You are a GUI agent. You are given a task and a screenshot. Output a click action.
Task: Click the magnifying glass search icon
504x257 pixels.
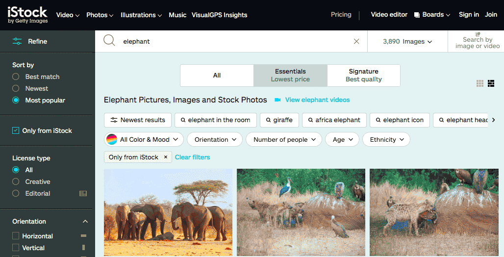click(109, 41)
